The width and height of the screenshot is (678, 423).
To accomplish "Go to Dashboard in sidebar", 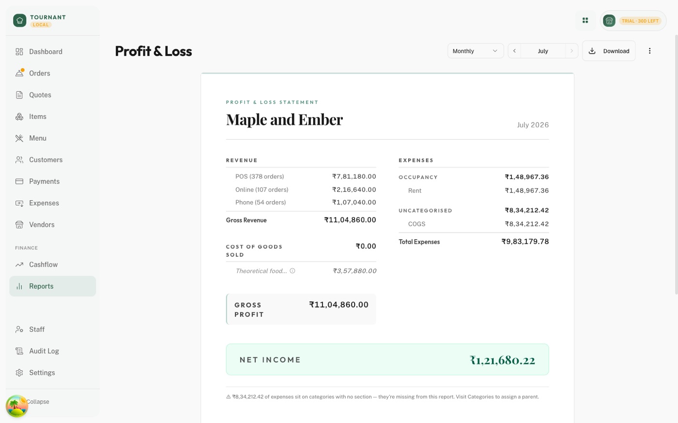I will [53, 52].
